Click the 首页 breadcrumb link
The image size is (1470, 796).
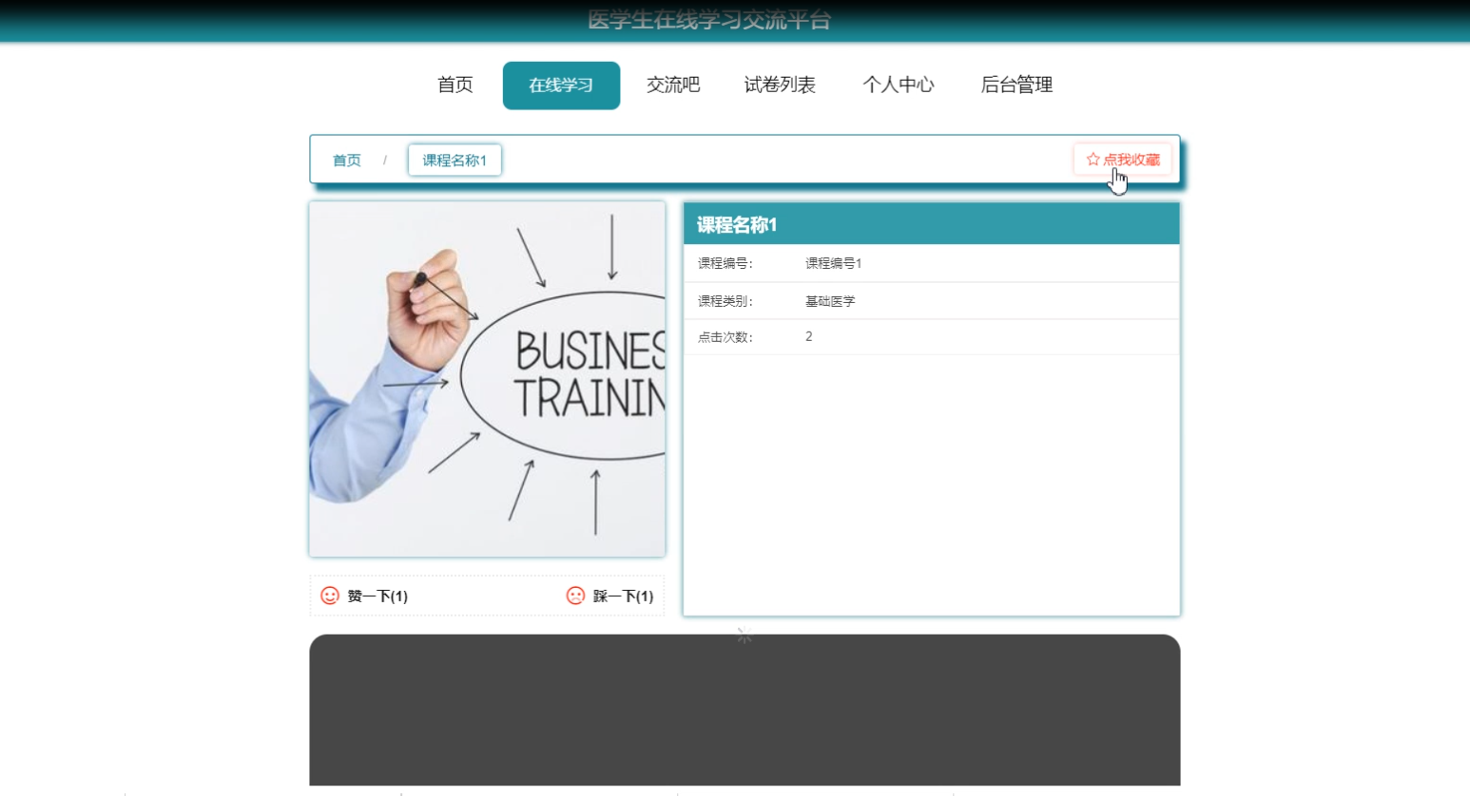tap(345, 160)
